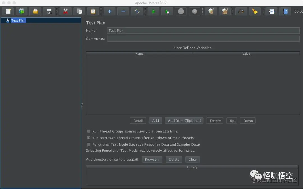Open the Templates icon in toolbar
303x189 pixels.
(21, 11)
